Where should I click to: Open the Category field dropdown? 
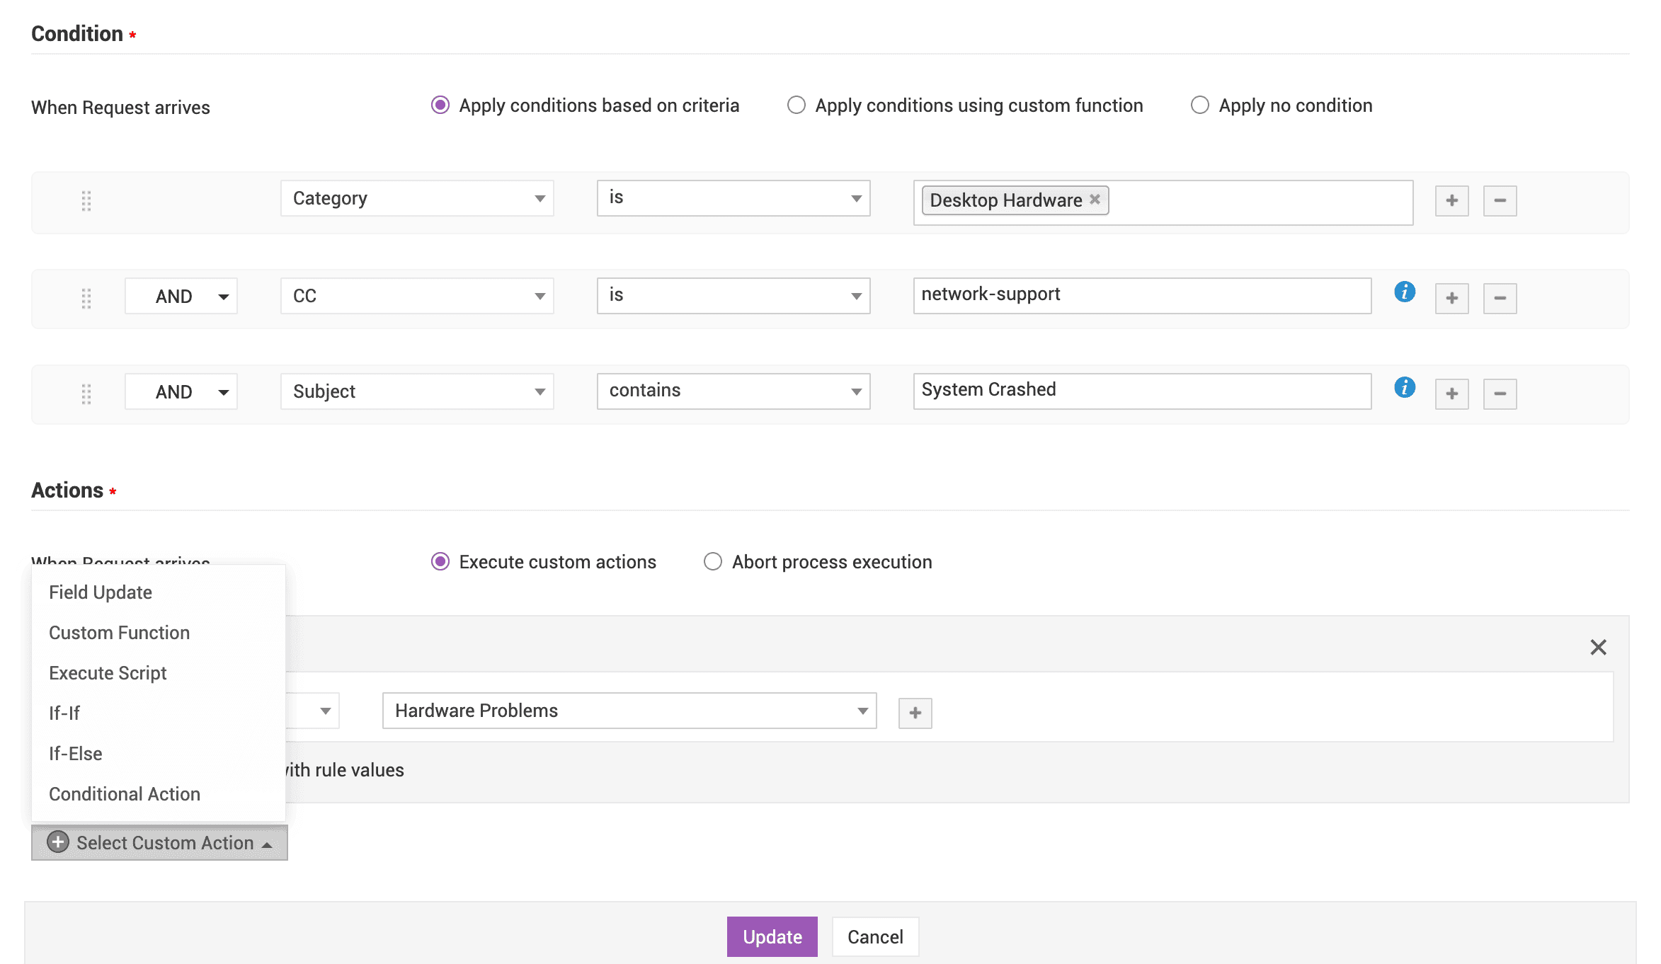(416, 198)
